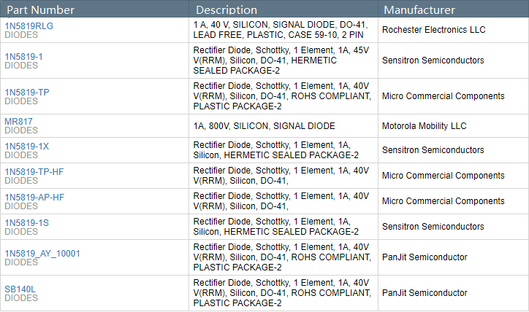This screenshot has height=312, width=529.
Task: Select the Rochester Electronics LLC manufacturer cell
Action: click(433, 30)
